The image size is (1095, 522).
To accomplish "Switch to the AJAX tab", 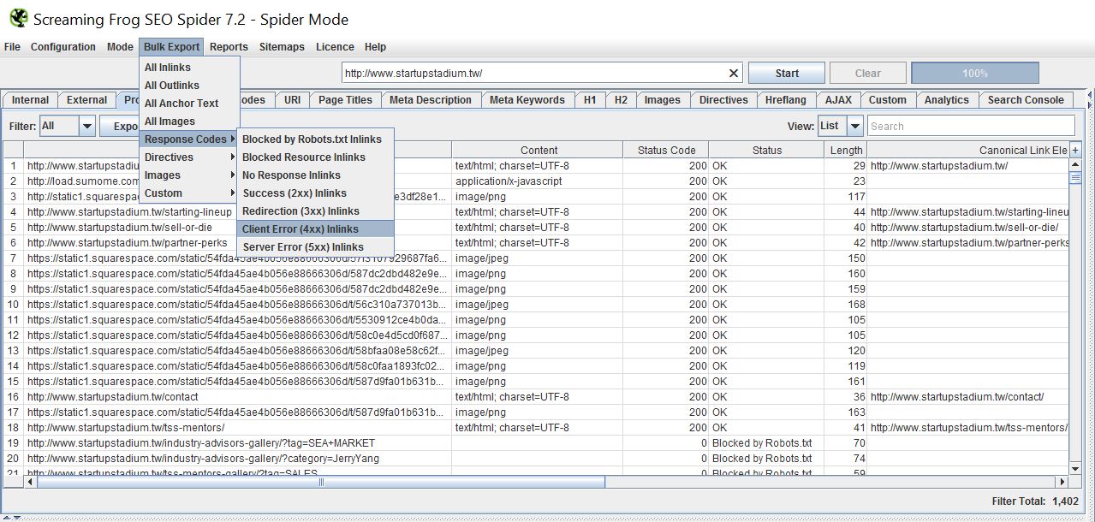I will [838, 100].
